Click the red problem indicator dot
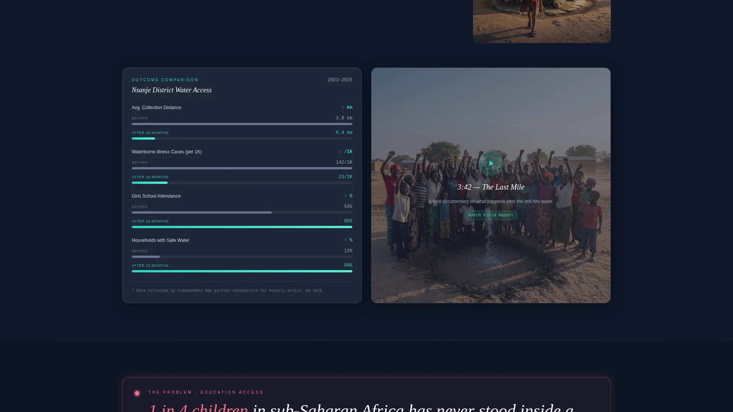This screenshot has width=733, height=412. click(137, 393)
